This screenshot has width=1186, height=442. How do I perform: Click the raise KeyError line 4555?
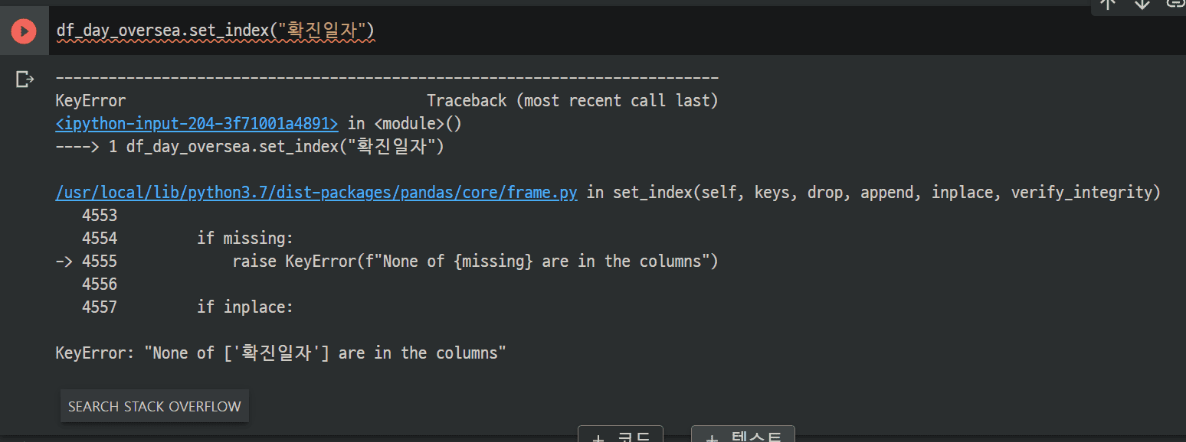pos(475,261)
